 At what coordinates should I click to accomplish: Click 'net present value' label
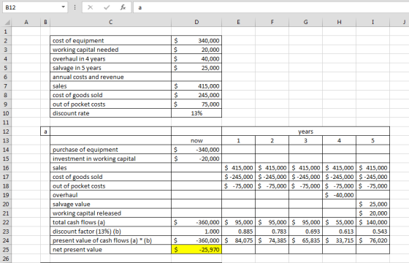tap(110, 249)
